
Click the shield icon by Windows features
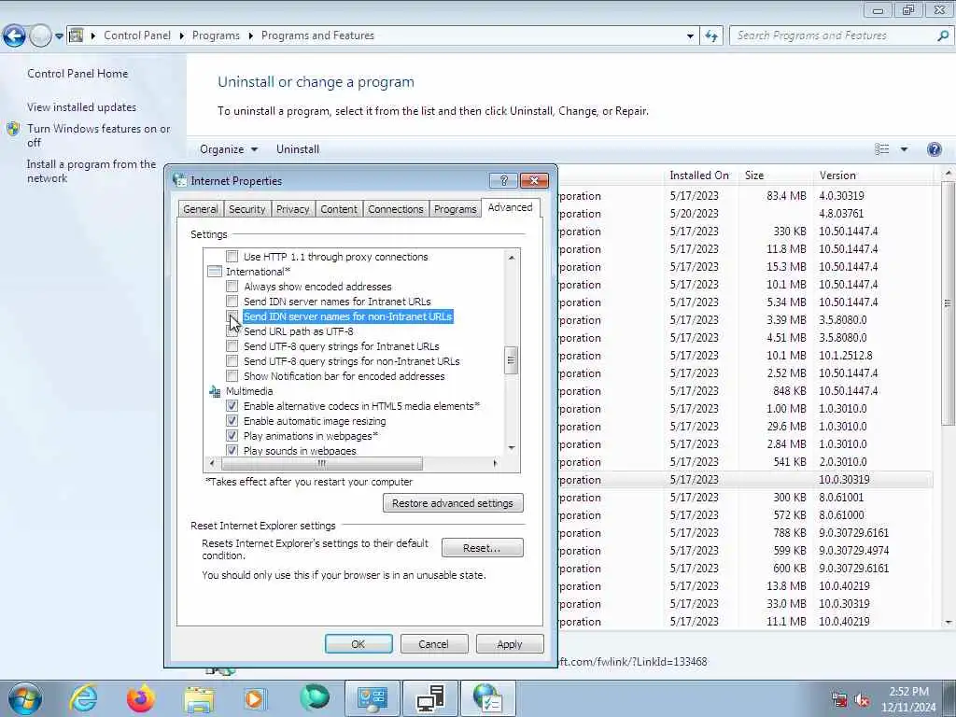pyautogui.click(x=13, y=129)
